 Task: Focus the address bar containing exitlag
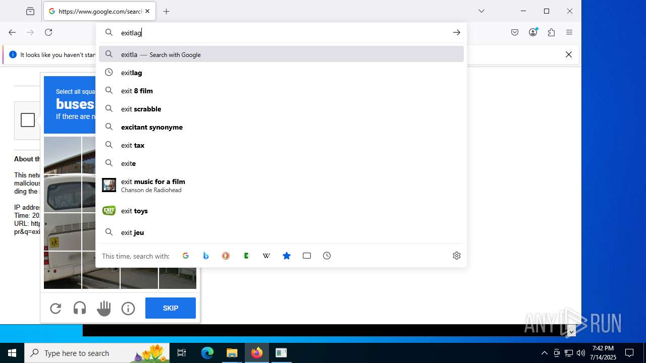(x=281, y=32)
